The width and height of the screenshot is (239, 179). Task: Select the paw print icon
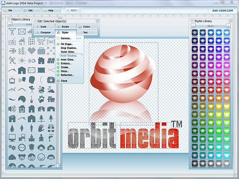41,99
